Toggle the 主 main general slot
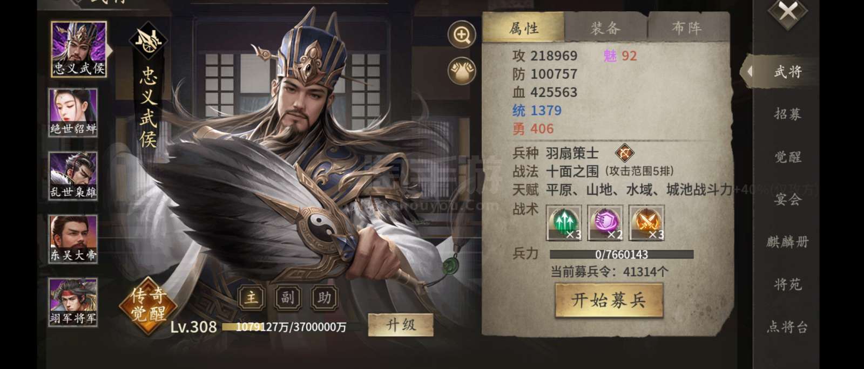This screenshot has width=864, height=369. pos(252,297)
